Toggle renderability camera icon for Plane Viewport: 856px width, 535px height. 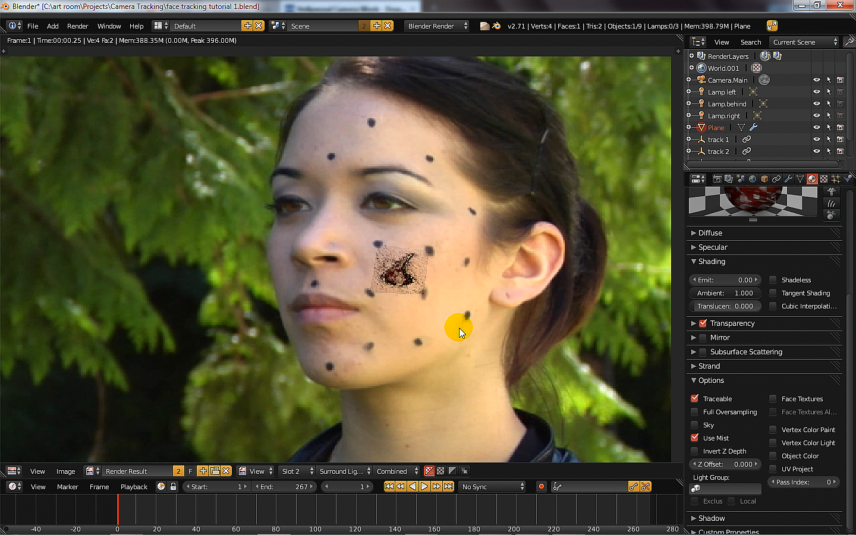pos(840,127)
